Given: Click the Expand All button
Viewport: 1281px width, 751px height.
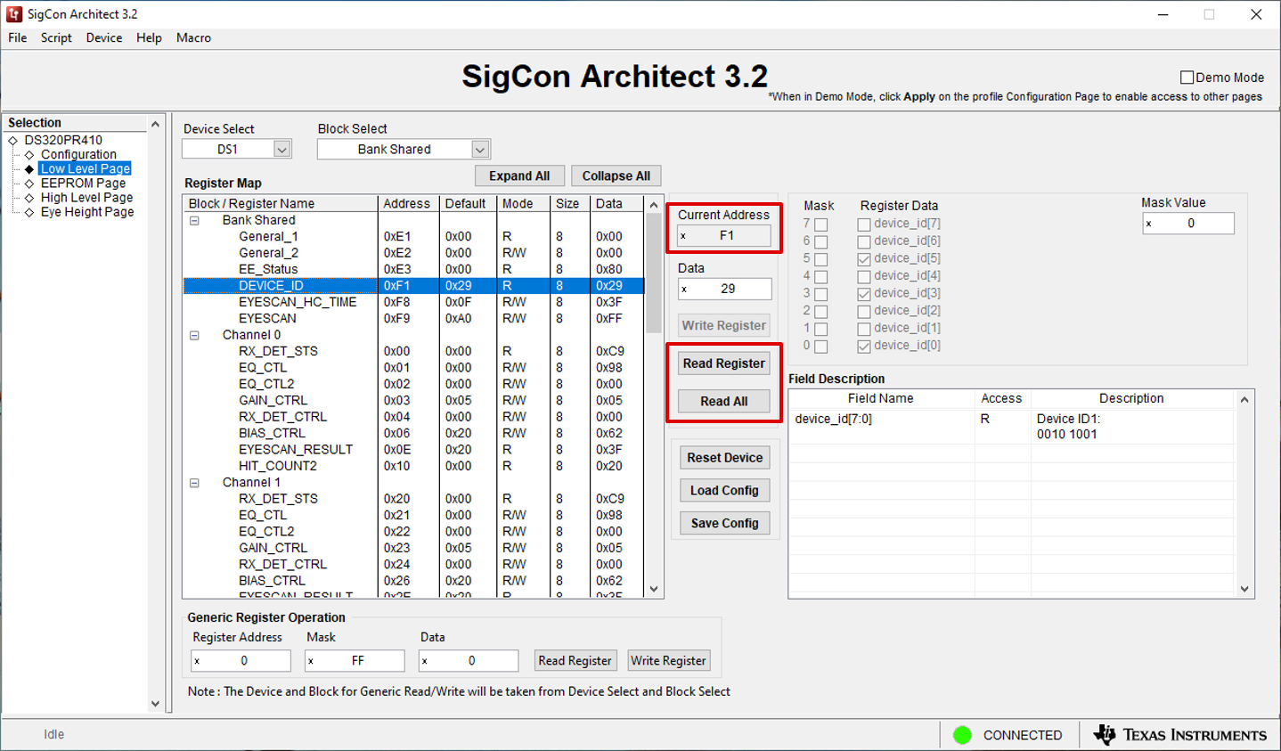Looking at the screenshot, I should click(x=519, y=176).
